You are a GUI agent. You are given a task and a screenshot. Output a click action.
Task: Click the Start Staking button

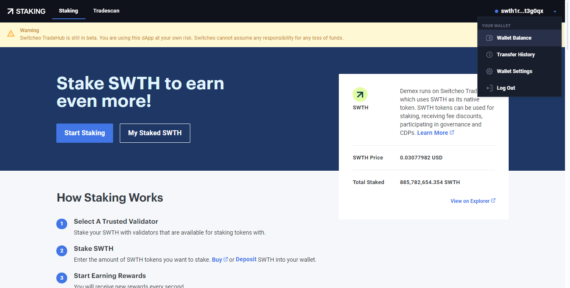click(x=85, y=133)
